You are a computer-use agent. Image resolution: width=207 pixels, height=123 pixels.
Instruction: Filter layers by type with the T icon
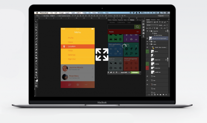click(x=160, y=22)
